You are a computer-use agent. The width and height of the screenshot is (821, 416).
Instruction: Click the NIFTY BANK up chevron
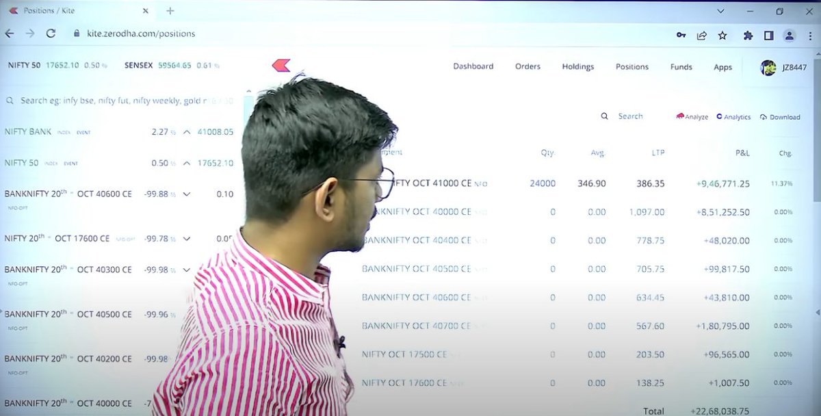(186, 132)
